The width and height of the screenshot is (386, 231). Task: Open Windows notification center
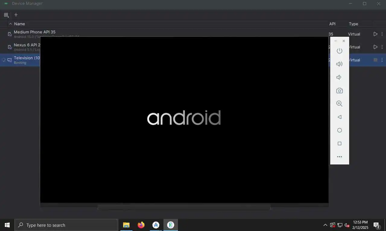pos(377,225)
